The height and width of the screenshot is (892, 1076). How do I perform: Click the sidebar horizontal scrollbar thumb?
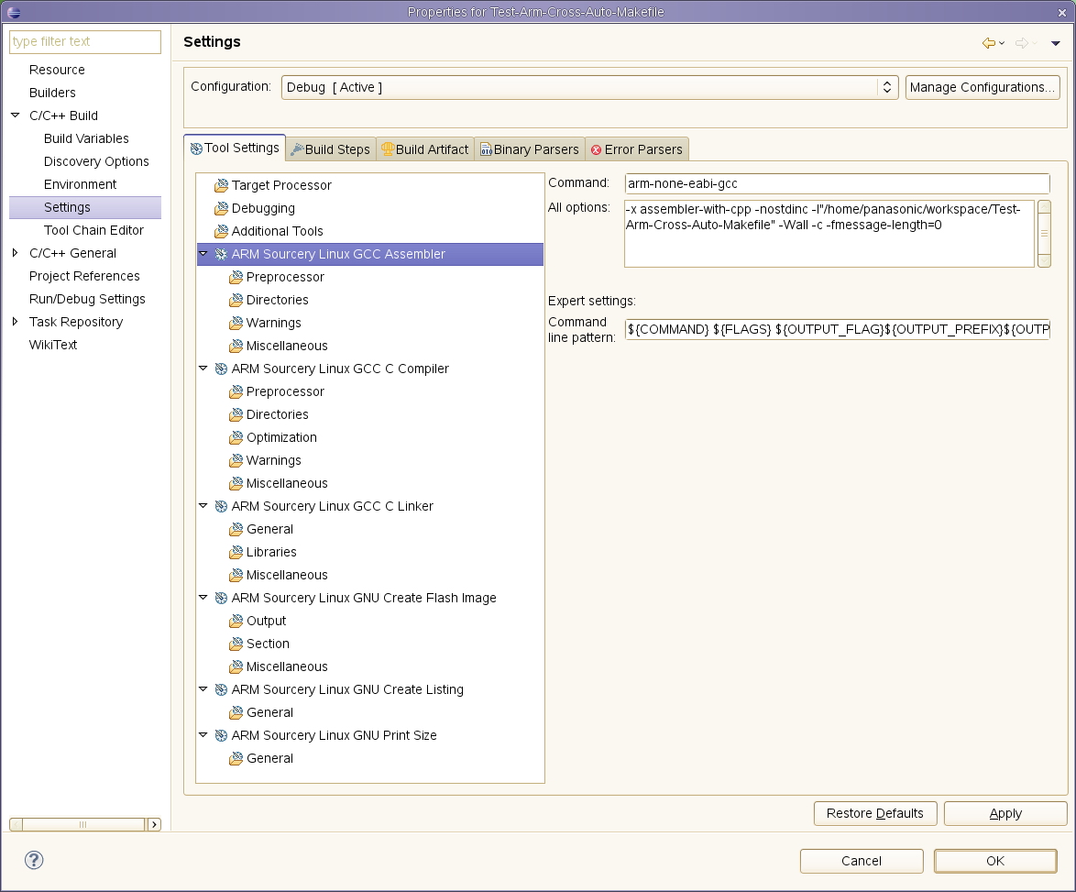pos(83,824)
